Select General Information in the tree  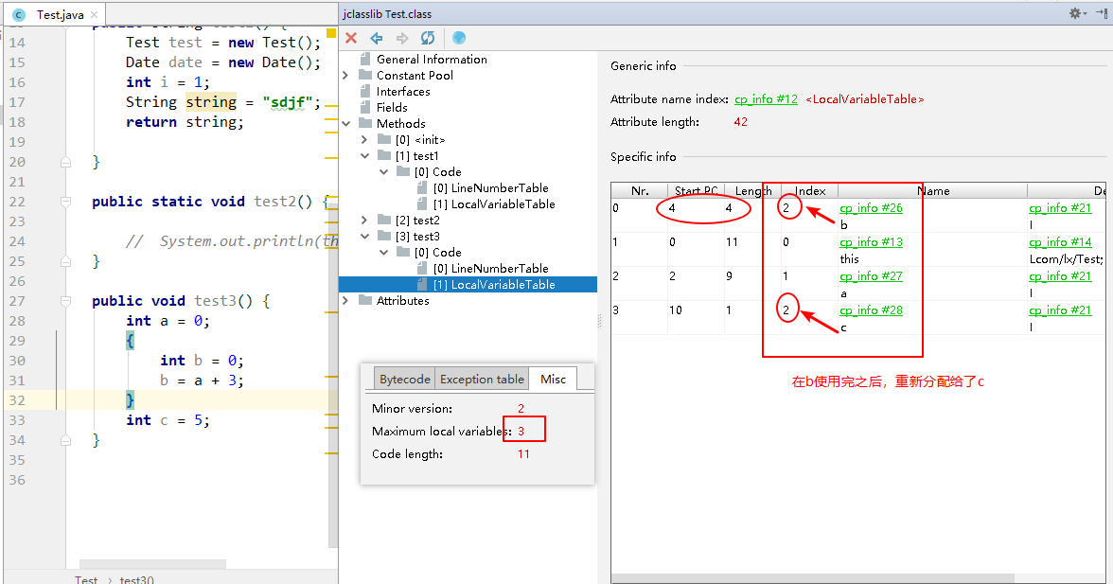[x=432, y=60]
